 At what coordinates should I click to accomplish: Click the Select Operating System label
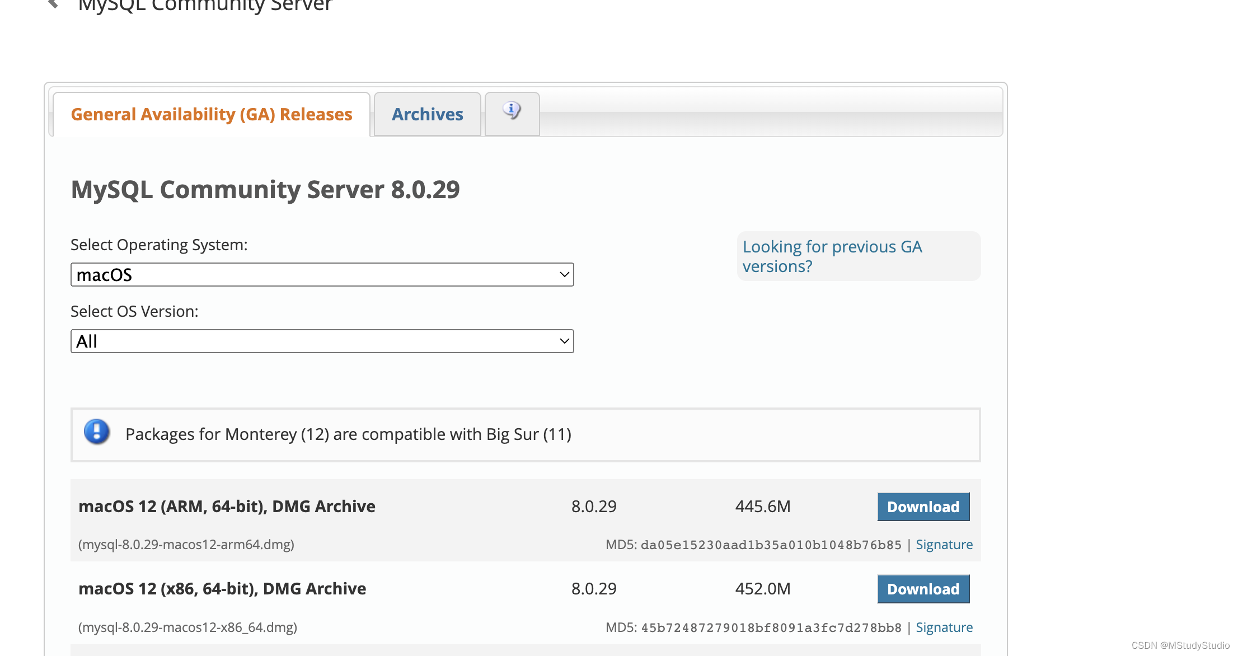(159, 245)
